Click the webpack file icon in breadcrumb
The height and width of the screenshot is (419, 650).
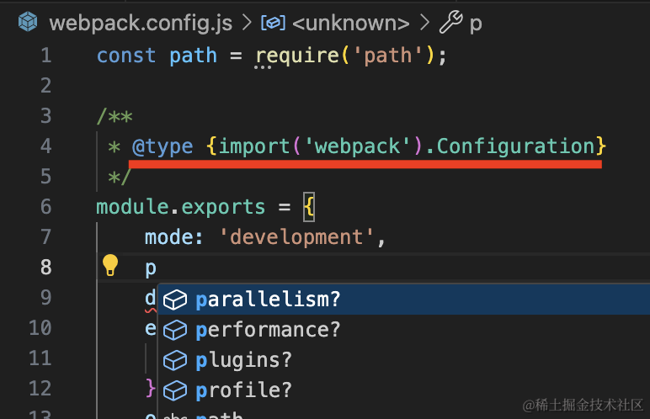(28, 22)
